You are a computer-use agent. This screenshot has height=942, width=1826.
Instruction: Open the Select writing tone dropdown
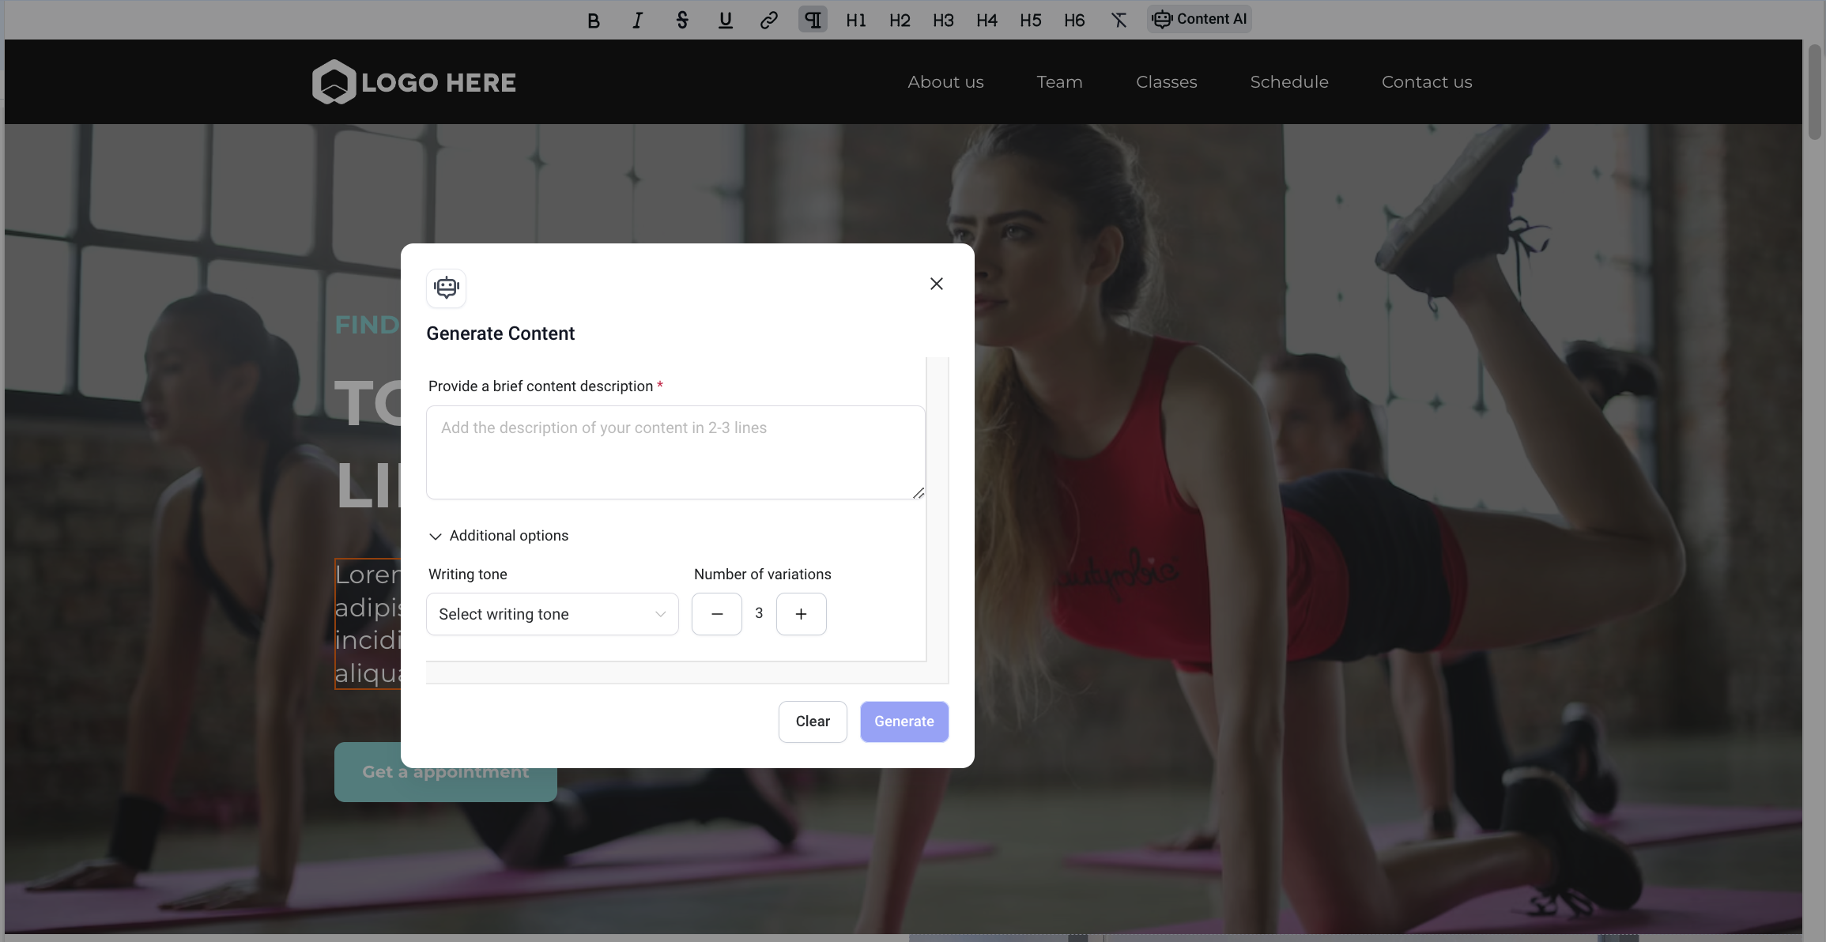click(x=551, y=614)
